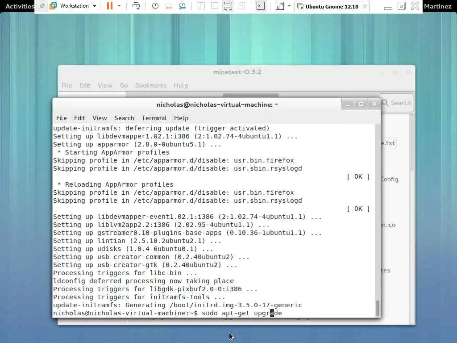Open the console view icon

click(260, 6)
